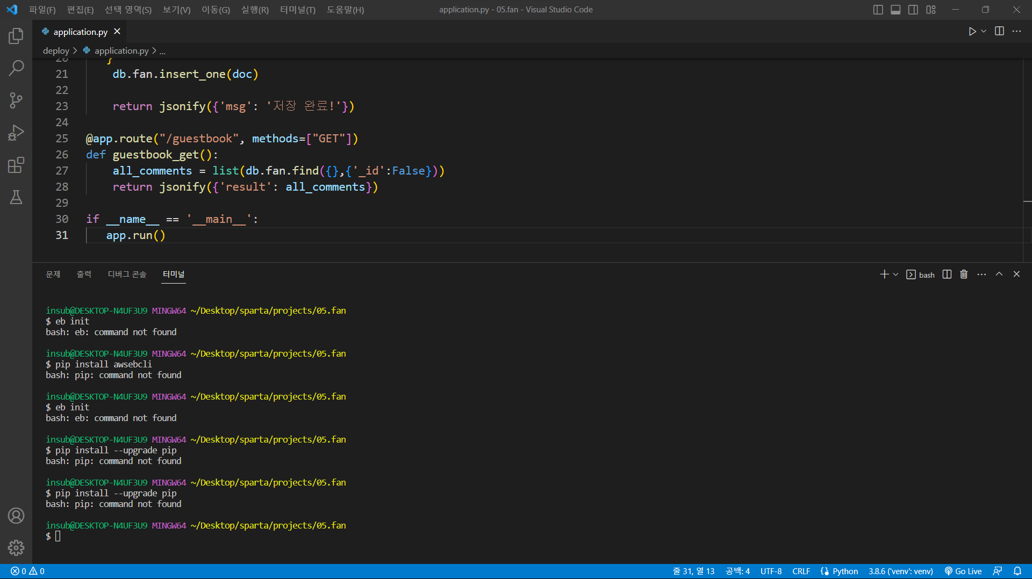Viewport: 1032px width, 579px height.
Task: Open the Customize Layout icon
Action: (931, 10)
